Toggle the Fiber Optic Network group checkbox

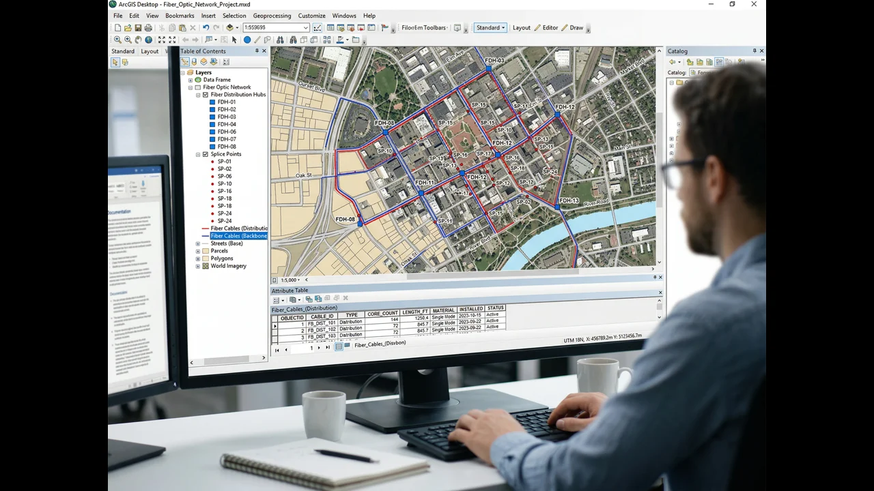198,87
